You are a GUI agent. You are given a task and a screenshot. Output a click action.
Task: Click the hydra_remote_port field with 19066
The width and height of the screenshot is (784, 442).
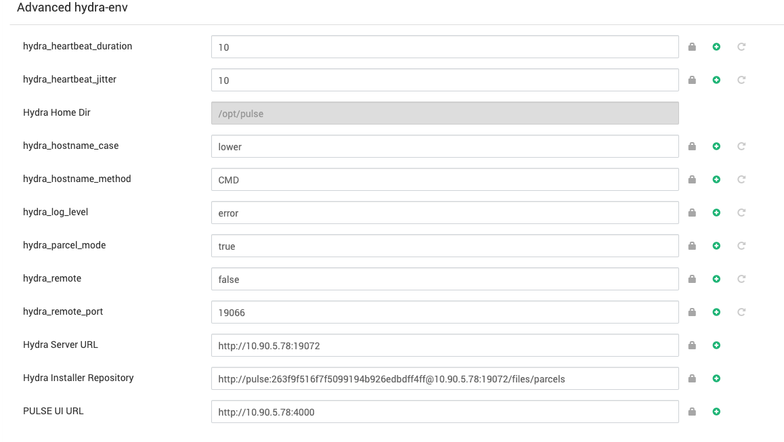[445, 312]
